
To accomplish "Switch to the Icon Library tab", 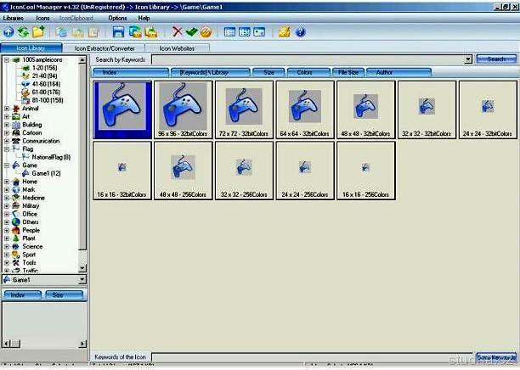I will pos(31,48).
